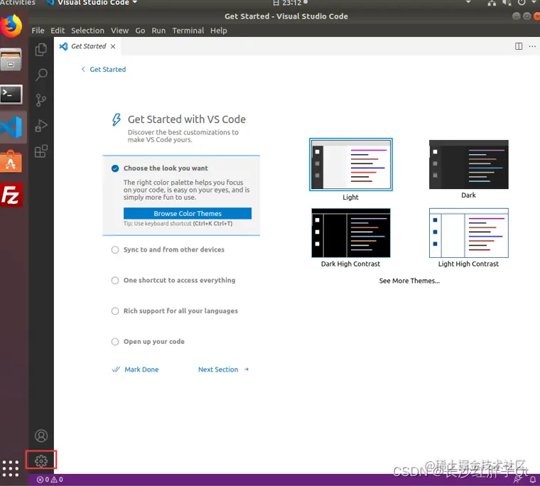
Task: Open the Explorer view in activity bar
Action: [41, 50]
